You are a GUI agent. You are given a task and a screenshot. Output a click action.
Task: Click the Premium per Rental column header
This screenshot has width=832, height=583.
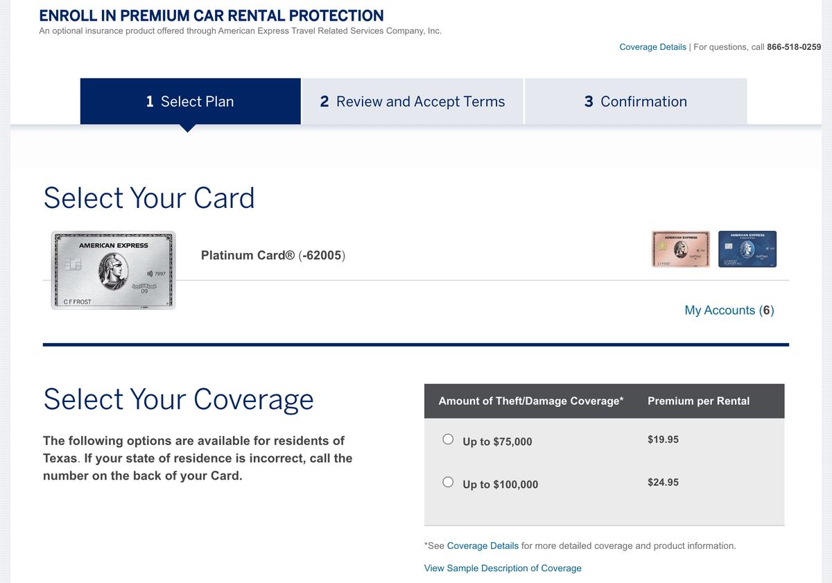click(x=698, y=401)
